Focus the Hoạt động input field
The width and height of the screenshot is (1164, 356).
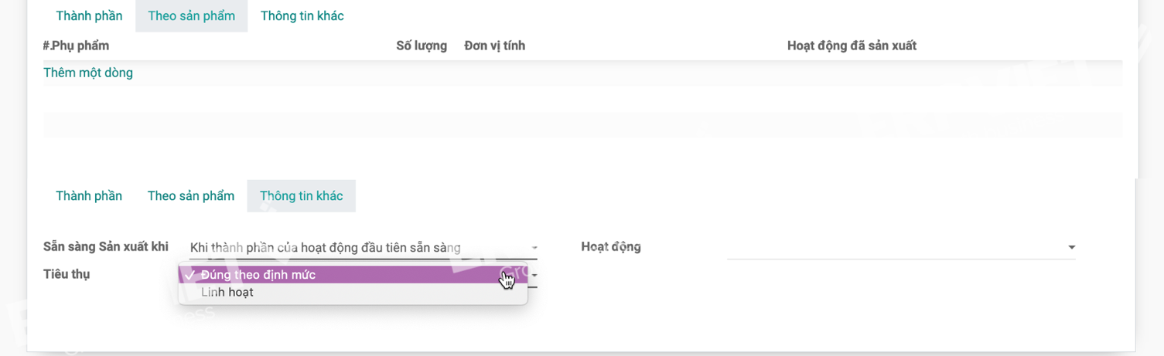[x=902, y=247]
